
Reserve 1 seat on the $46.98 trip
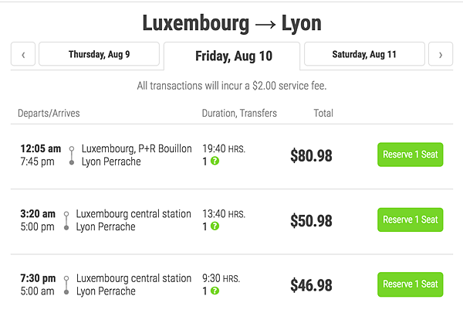click(410, 284)
